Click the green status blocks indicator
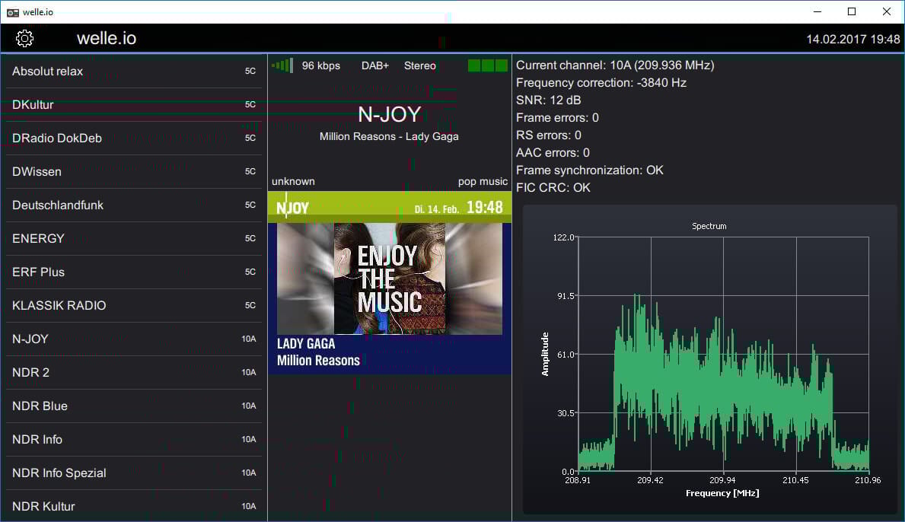This screenshot has height=522, width=905. coord(488,65)
